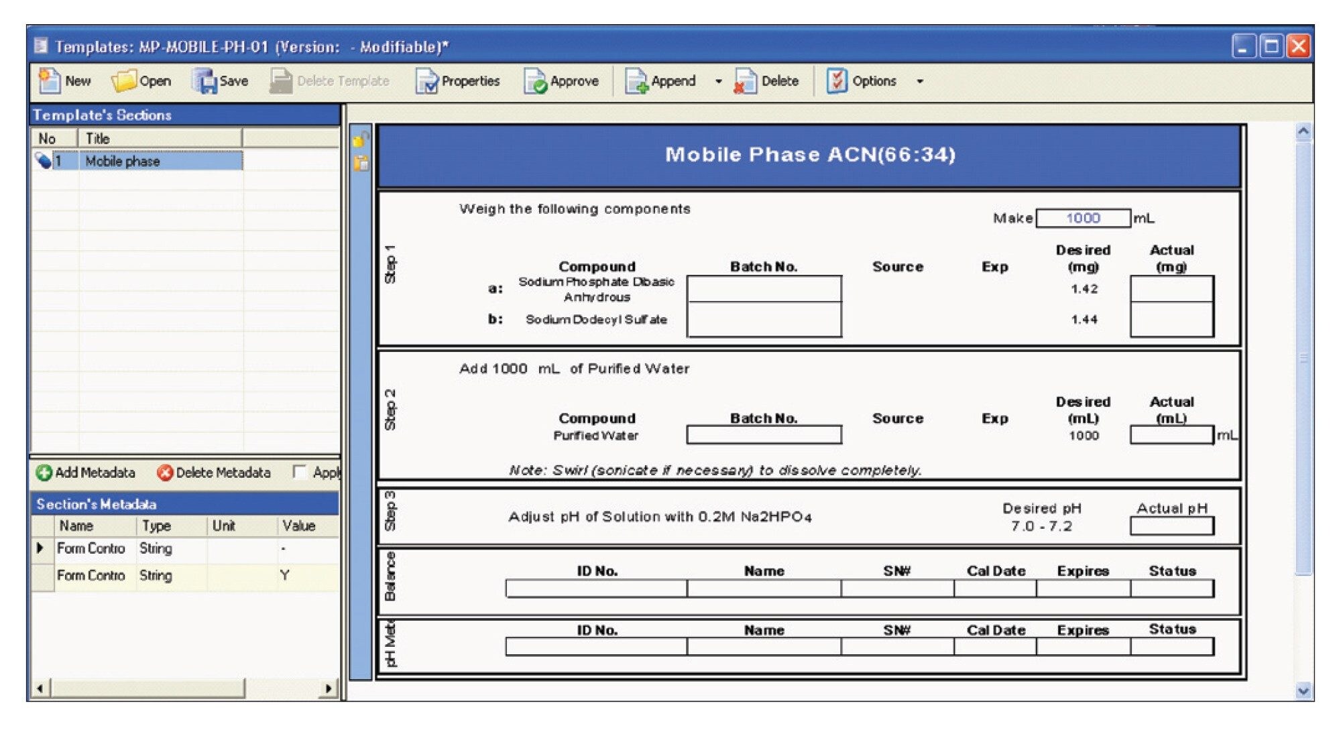
Task: Click the Value metadata column header
Action: (x=307, y=526)
